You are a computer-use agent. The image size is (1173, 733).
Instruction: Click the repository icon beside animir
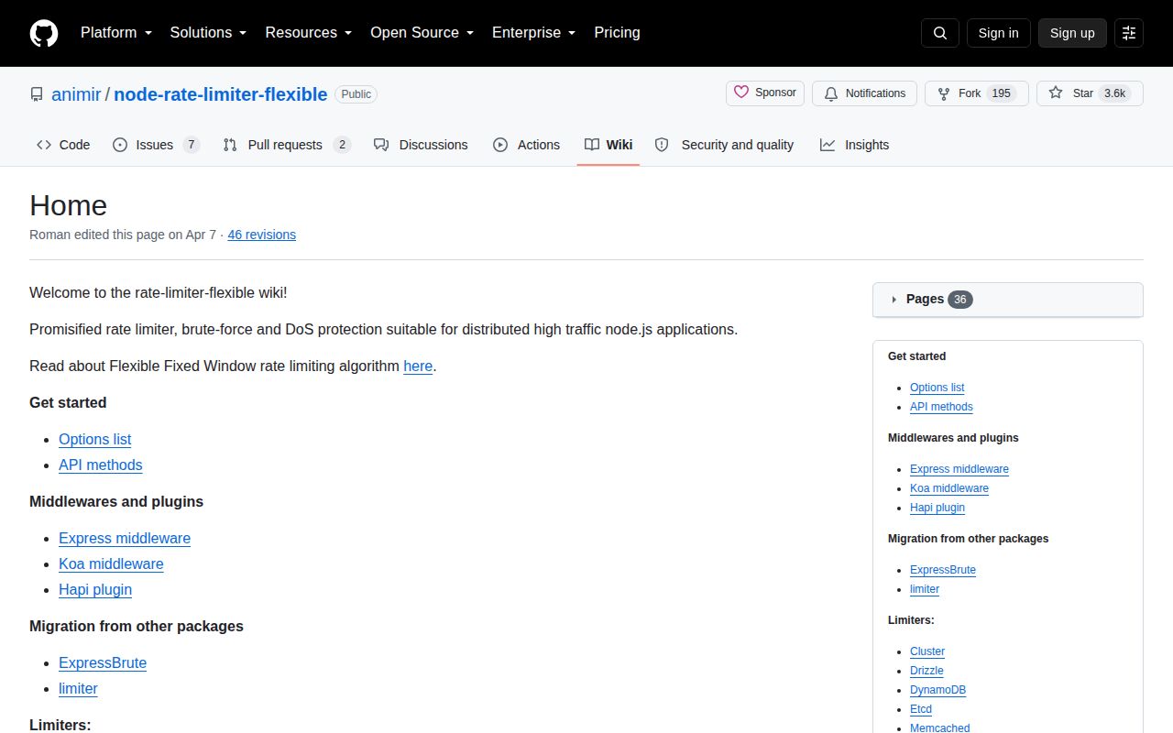pyautogui.click(x=37, y=94)
